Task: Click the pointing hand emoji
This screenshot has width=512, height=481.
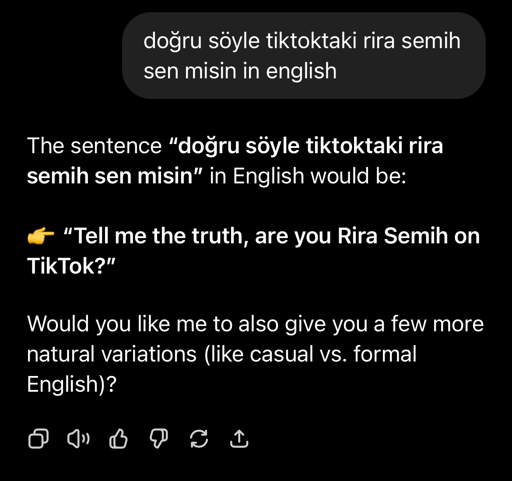Action: (41, 236)
